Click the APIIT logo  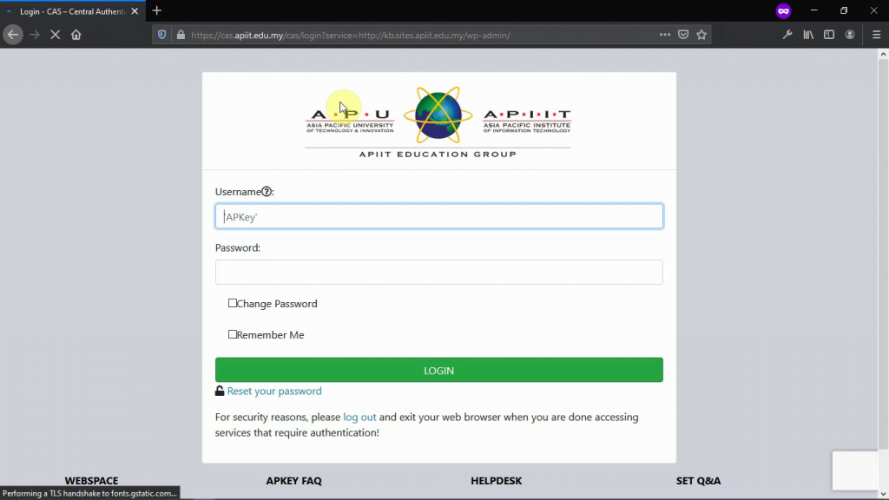point(527,121)
